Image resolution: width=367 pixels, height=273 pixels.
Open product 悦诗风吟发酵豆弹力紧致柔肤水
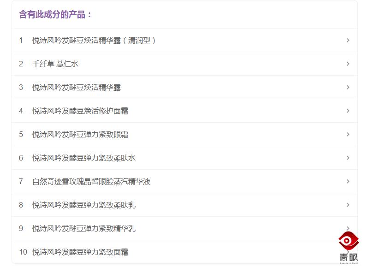(184, 158)
